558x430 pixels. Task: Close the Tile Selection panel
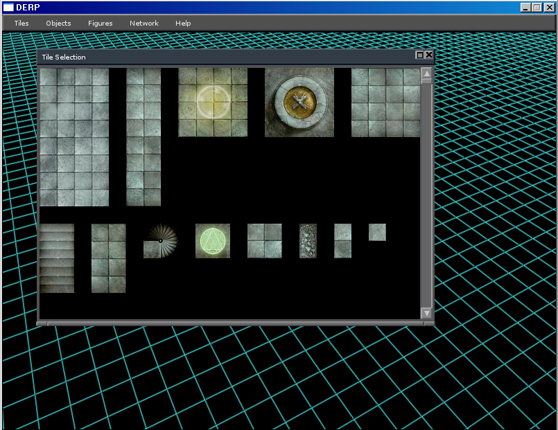[x=429, y=55]
